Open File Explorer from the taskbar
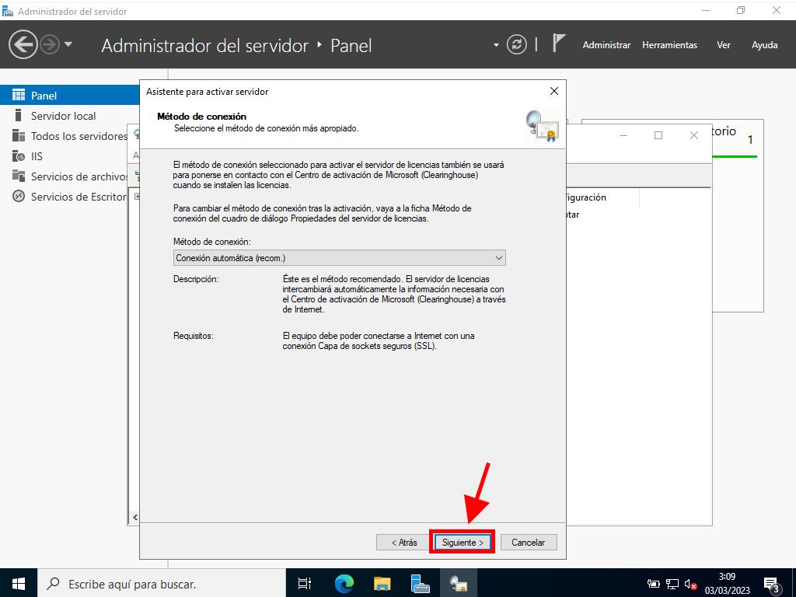The height and width of the screenshot is (597, 796). tap(382, 583)
